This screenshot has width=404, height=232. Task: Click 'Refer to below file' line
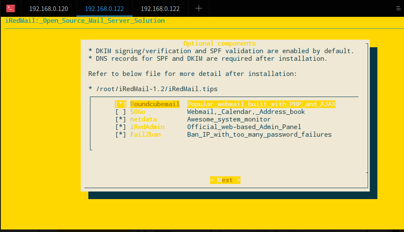click(192, 74)
